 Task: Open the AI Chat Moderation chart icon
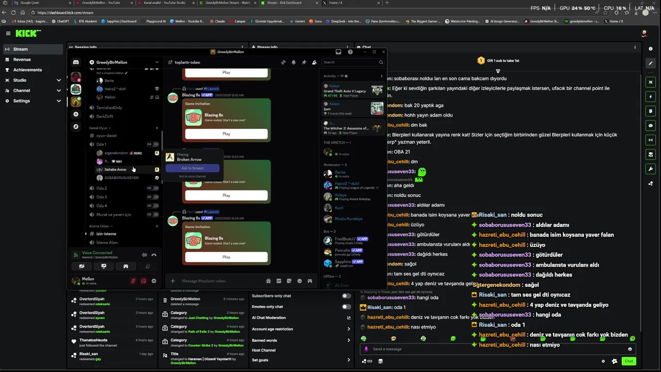[349, 318]
